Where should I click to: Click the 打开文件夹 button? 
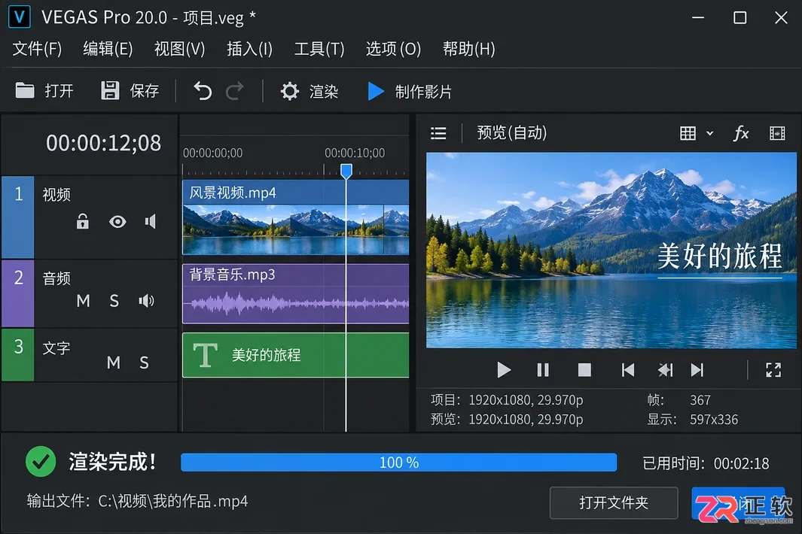pos(614,503)
